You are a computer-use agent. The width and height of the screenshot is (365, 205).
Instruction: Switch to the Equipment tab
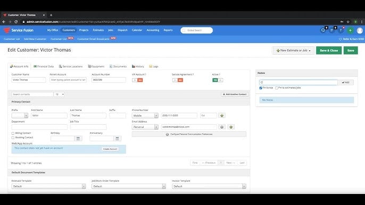point(96,66)
